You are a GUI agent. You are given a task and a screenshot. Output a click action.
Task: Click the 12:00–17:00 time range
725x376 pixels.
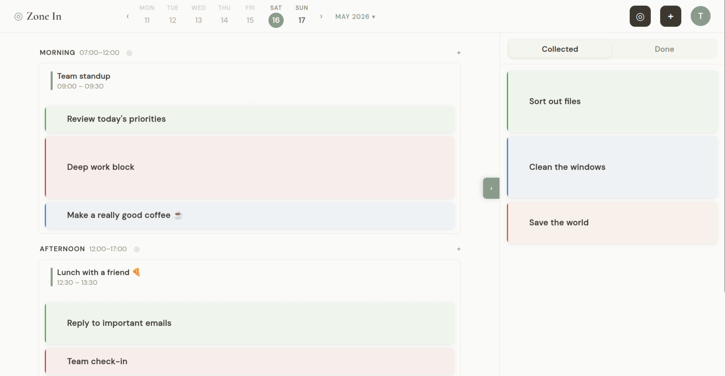pos(108,249)
